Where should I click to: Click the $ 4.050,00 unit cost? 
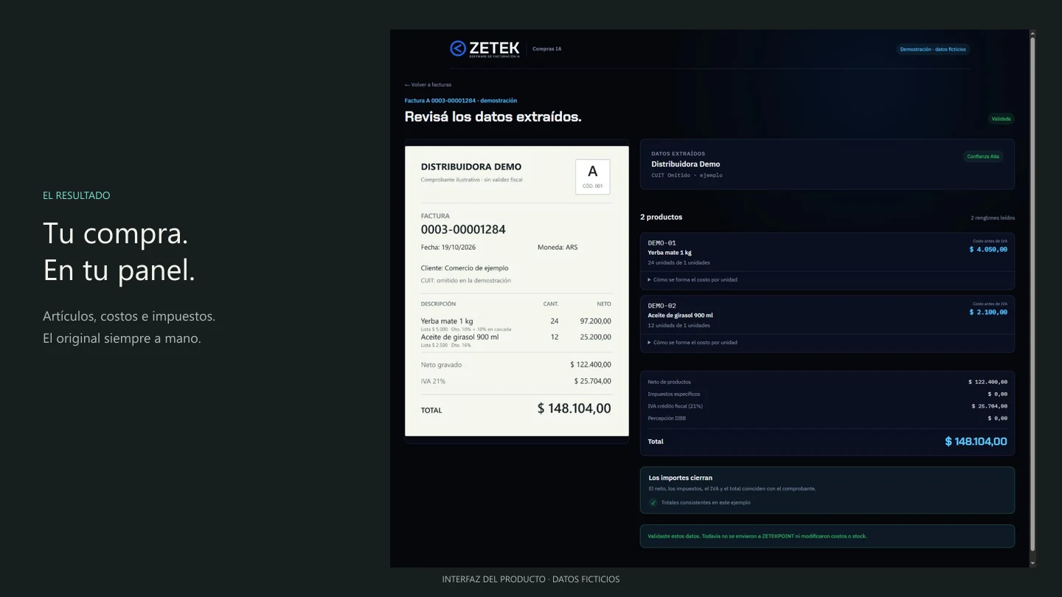pos(988,249)
